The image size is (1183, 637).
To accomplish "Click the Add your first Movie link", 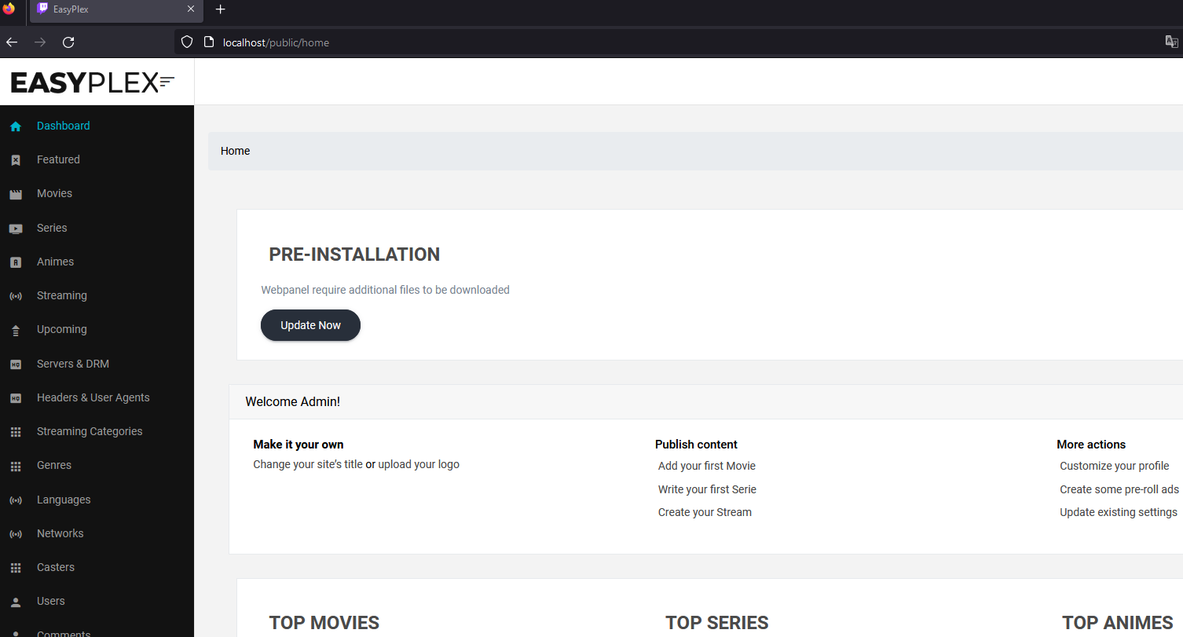I will [706, 466].
